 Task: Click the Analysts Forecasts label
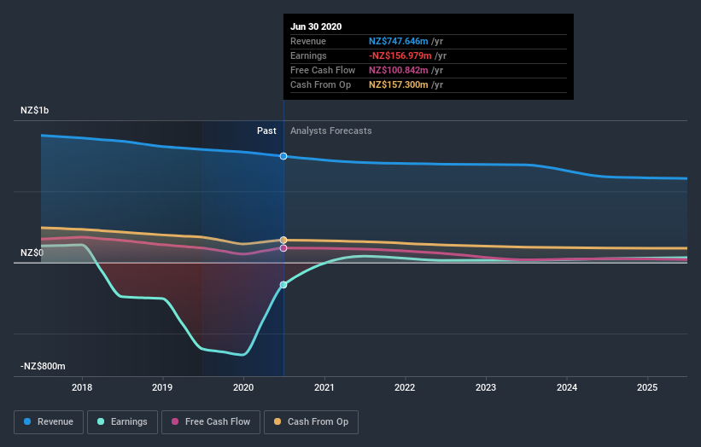point(330,131)
